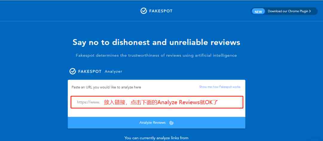
Task: Click the Fakespot checkmark logo in header
Action: [x=144, y=11]
